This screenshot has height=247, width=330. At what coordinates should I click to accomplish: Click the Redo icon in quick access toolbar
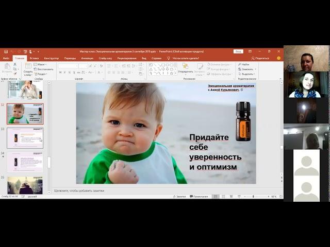coord(19,51)
